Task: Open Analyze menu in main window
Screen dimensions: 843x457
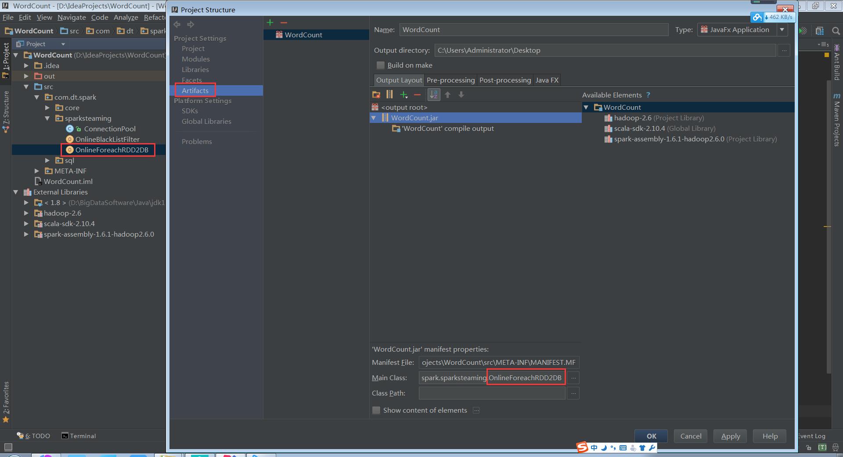Action: tap(126, 18)
